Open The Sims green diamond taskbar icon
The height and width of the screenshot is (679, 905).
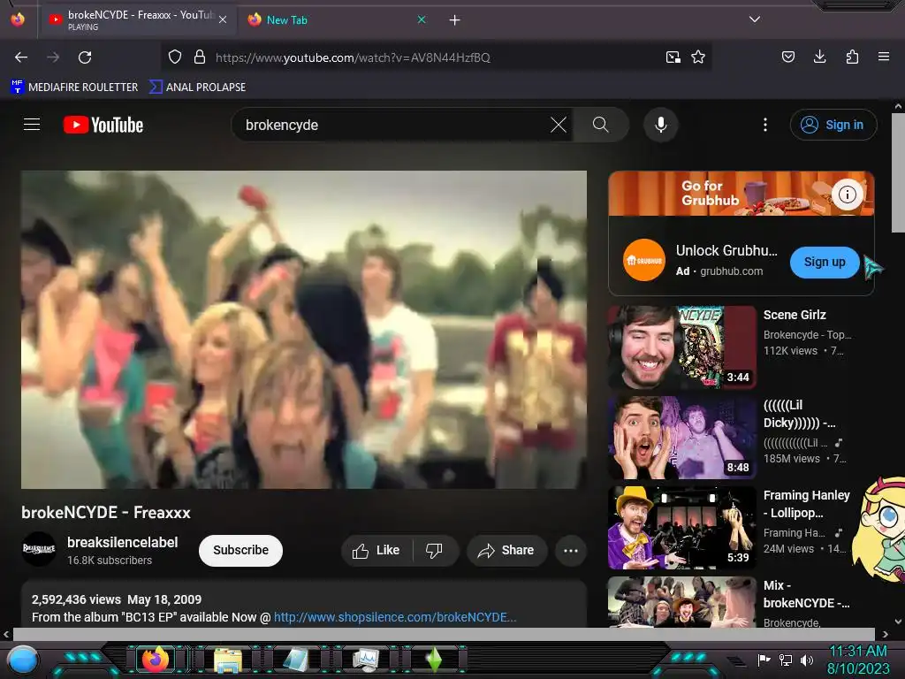point(434,660)
